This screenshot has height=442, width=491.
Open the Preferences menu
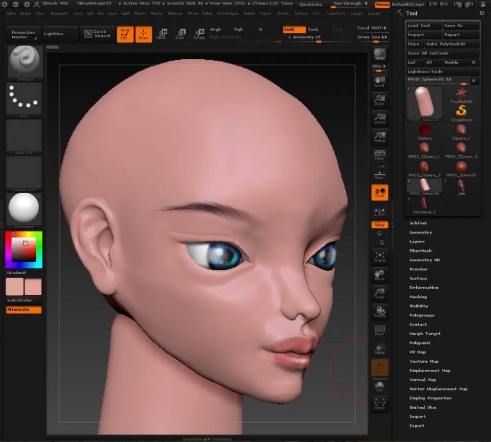pyautogui.click(x=227, y=13)
